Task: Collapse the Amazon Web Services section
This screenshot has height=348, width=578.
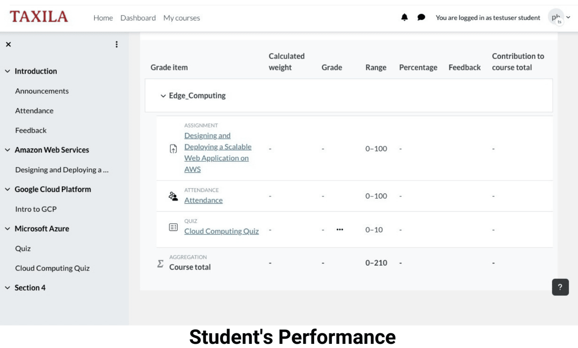Action: (8, 150)
